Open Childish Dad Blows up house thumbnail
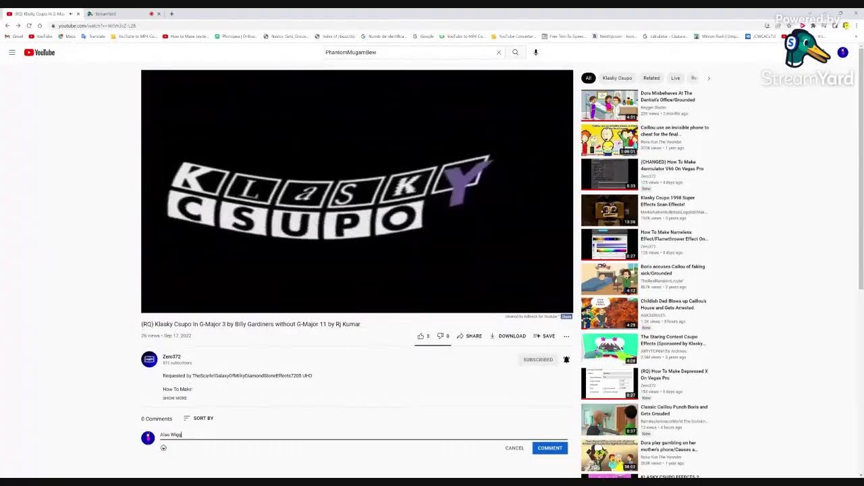 pos(610,313)
